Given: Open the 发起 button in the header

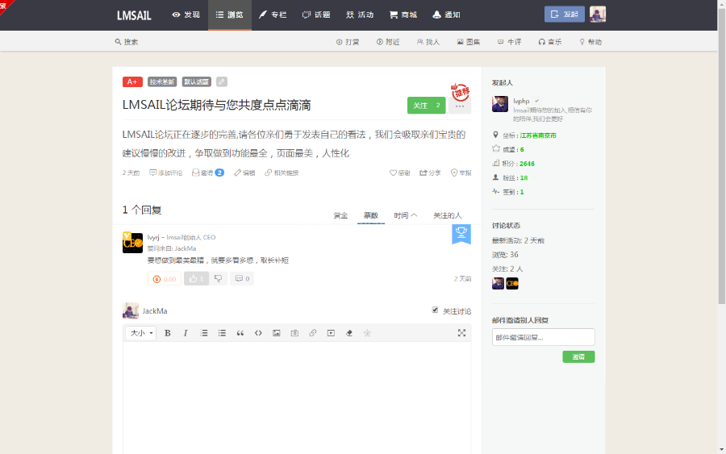Looking at the screenshot, I should (565, 15).
